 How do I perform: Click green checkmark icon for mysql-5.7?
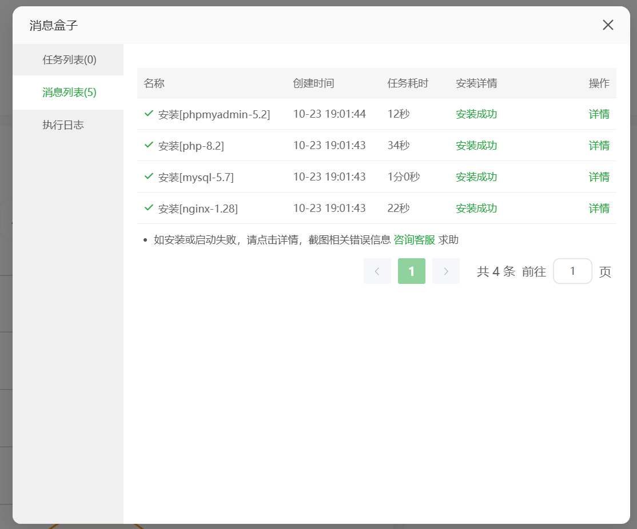point(149,177)
